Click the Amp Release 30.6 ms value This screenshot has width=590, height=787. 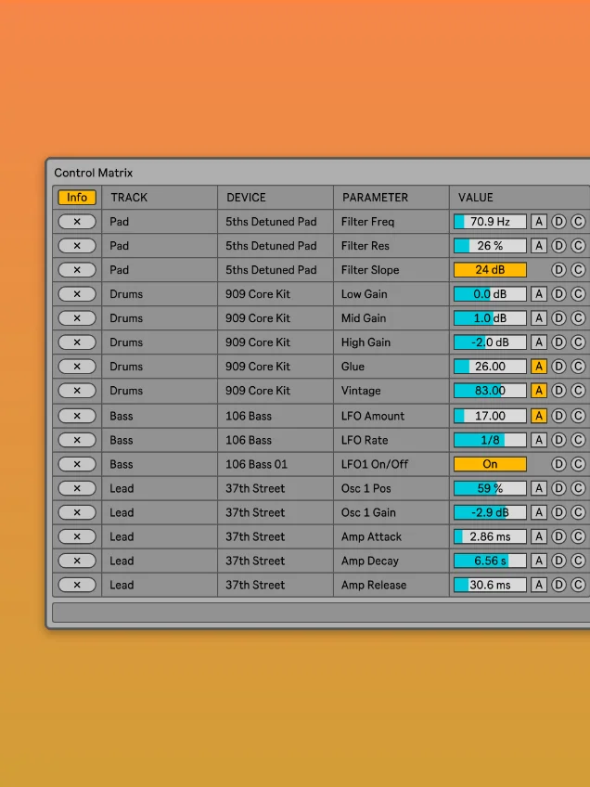click(x=490, y=585)
